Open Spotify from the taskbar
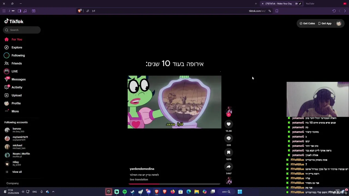 (x=125, y=192)
